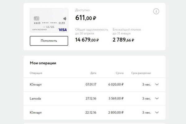
Task: Select the Lamoda merchant name
Action: point(35,99)
